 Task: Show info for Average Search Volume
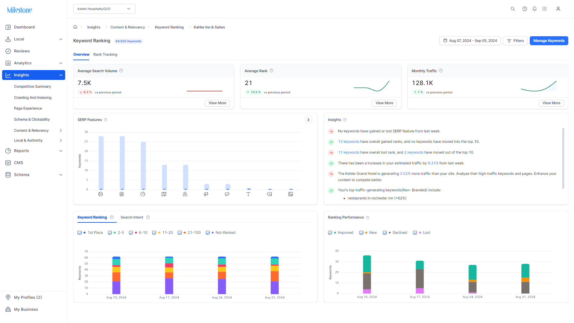click(121, 71)
